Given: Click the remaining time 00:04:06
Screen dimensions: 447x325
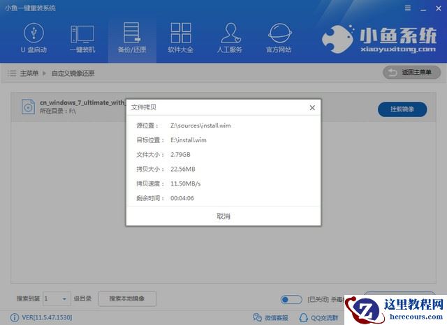Looking at the screenshot, I should pos(182,198).
